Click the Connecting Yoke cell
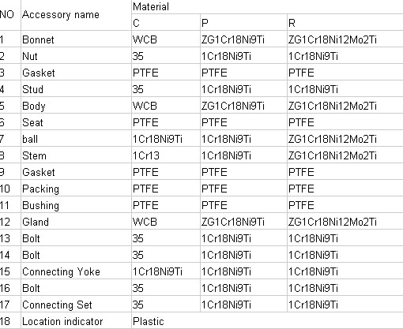The height and width of the screenshot is (329, 403). pyautogui.click(x=76, y=271)
